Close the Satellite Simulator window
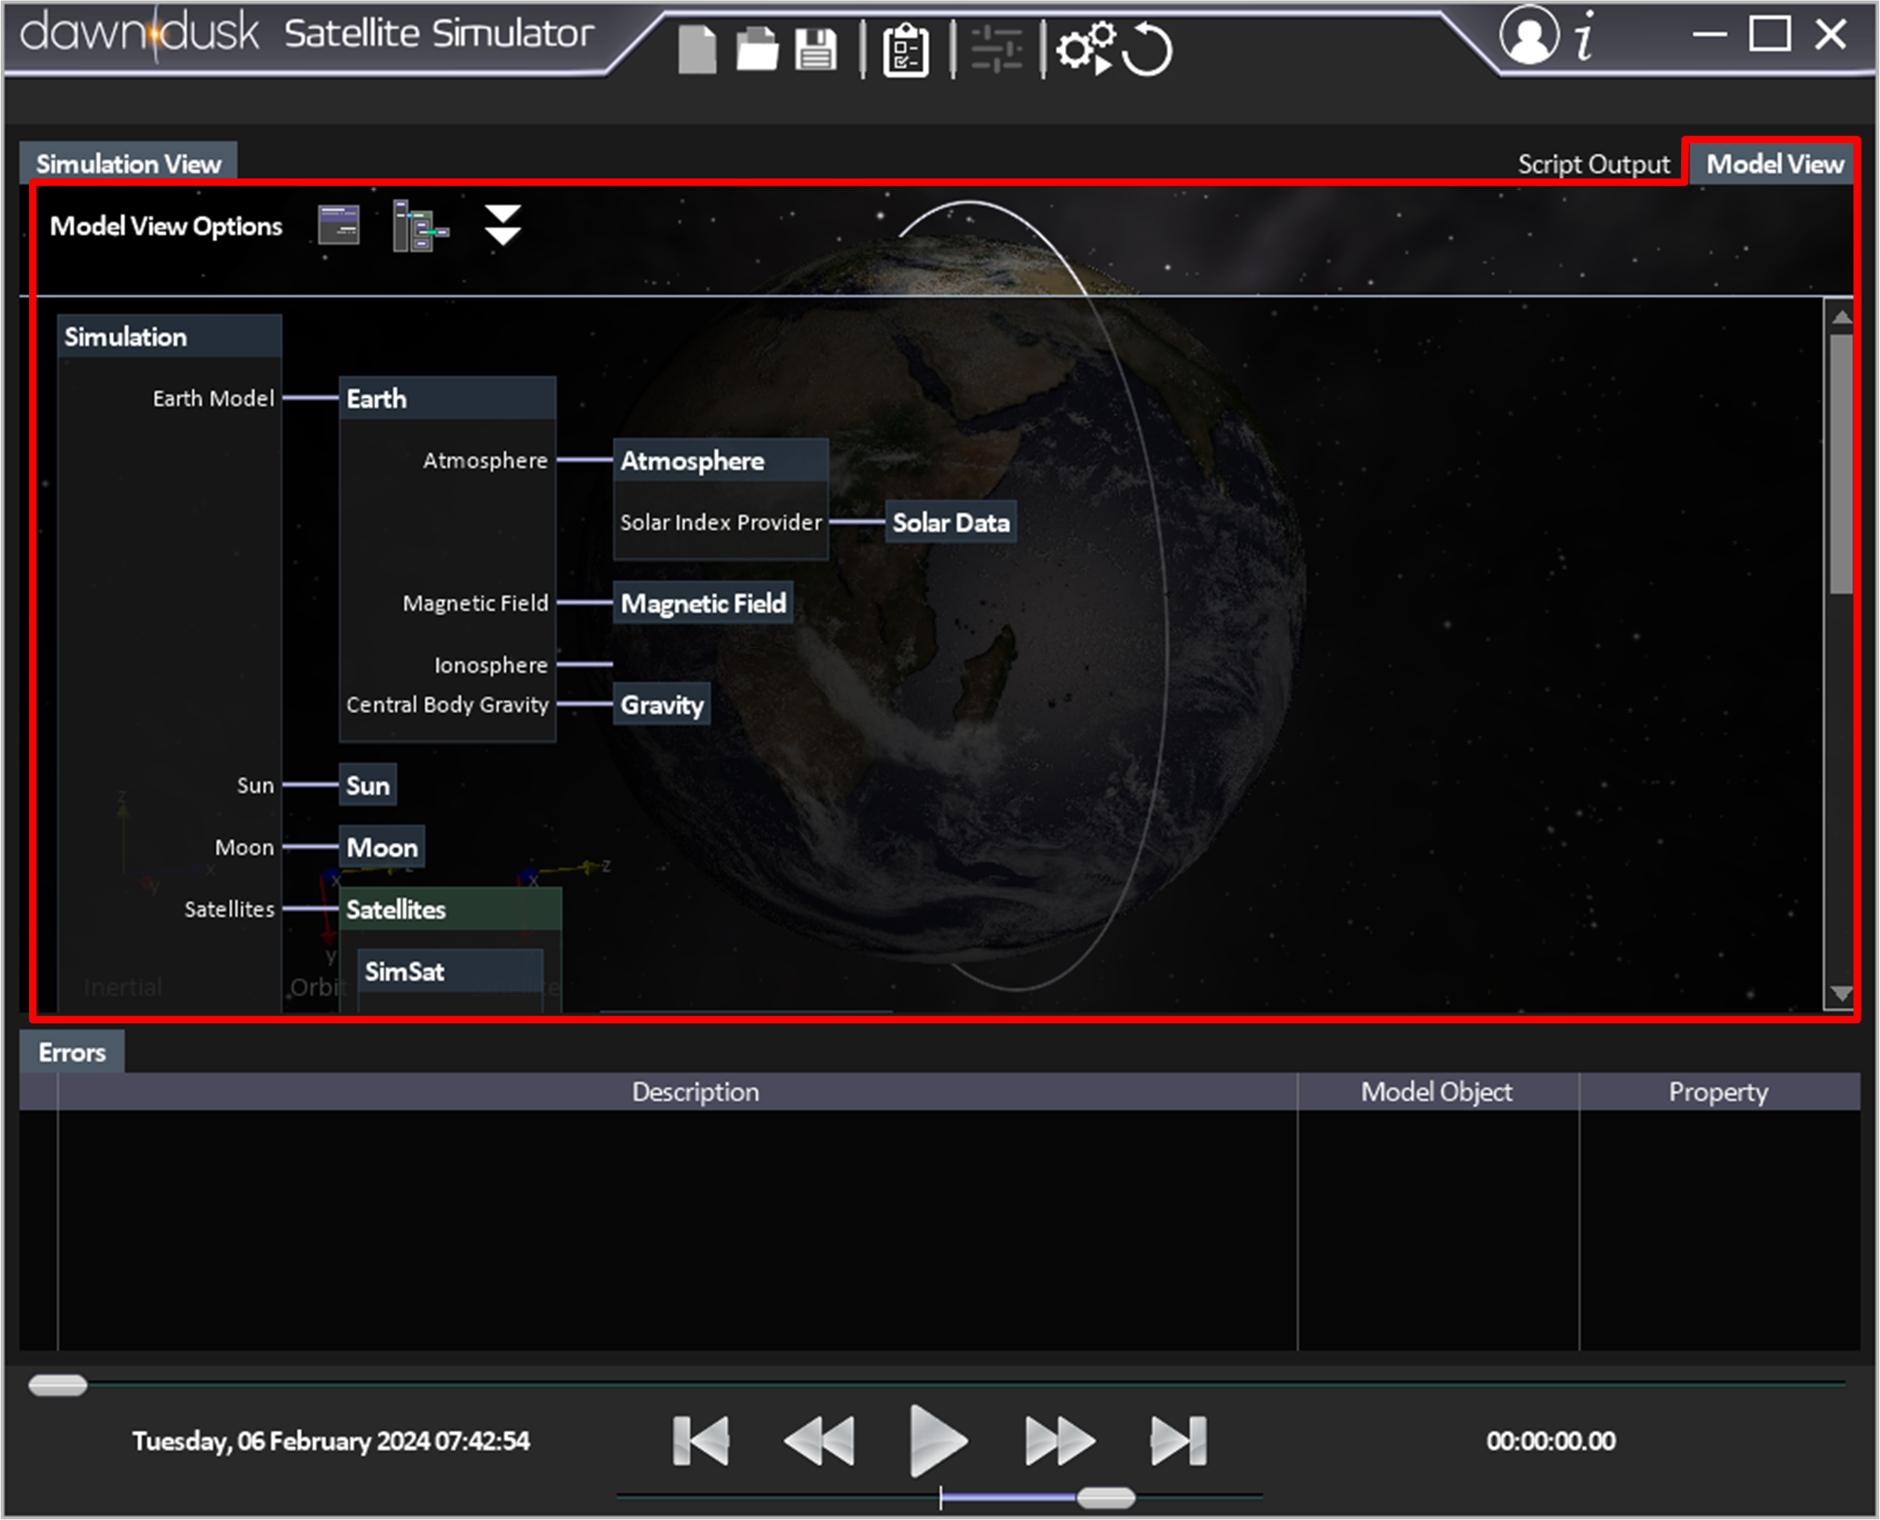Viewport: 1880px width, 1520px height. tap(1831, 35)
